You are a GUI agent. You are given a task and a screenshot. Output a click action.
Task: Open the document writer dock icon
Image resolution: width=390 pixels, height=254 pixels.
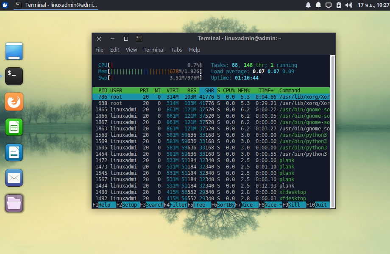[14, 152]
